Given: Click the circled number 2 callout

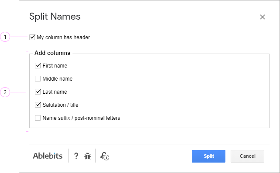Looking at the screenshot, I should pos(5,92).
